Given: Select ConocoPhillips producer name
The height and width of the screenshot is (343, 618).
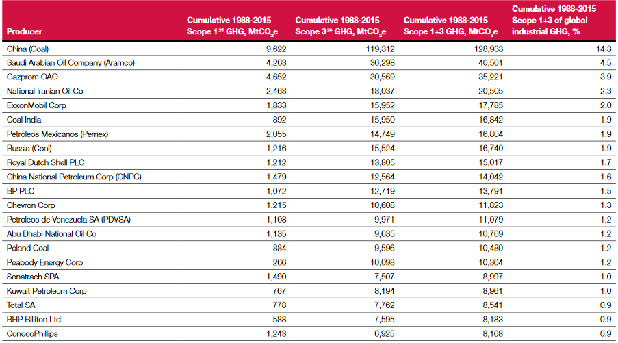Looking at the screenshot, I should pyautogui.click(x=32, y=333).
